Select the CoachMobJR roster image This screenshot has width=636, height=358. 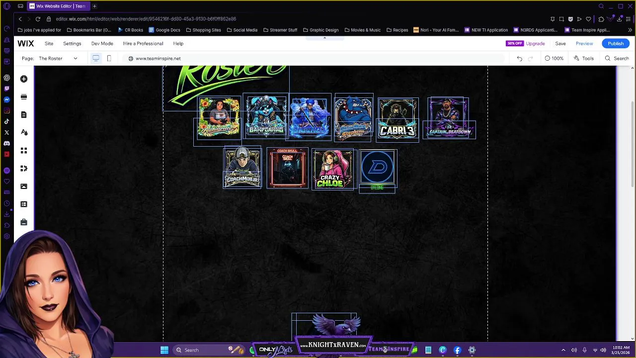(242, 168)
